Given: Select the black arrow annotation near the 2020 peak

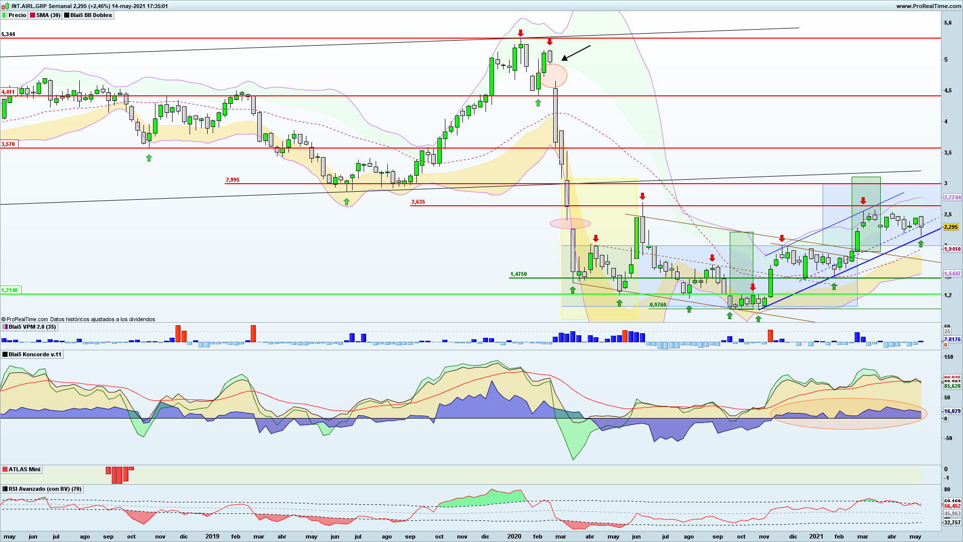Looking at the screenshot, I should tap(576, 53).
